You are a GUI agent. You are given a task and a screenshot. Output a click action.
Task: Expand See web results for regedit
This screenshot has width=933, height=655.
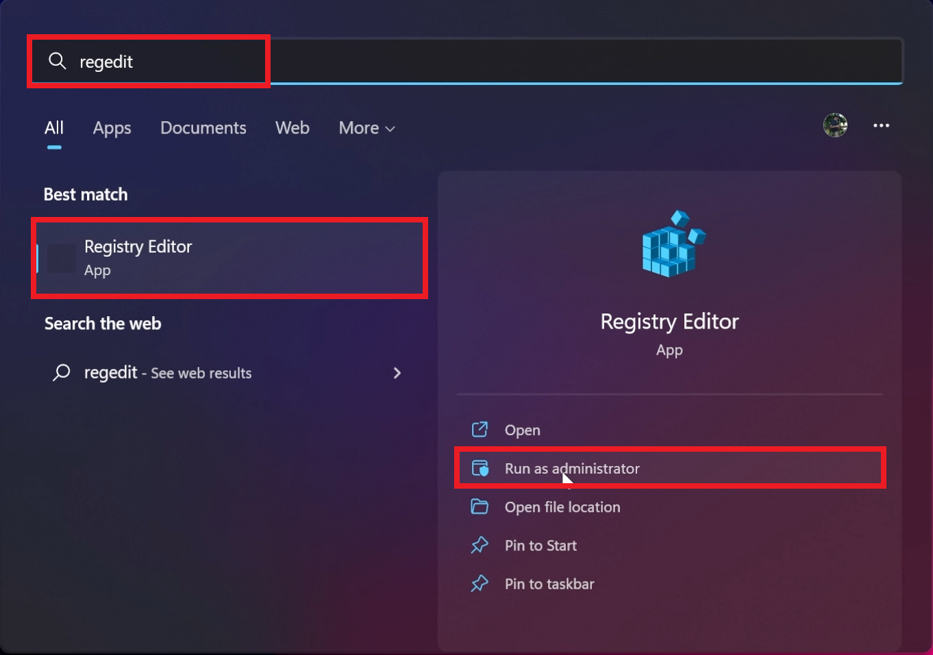397,373
